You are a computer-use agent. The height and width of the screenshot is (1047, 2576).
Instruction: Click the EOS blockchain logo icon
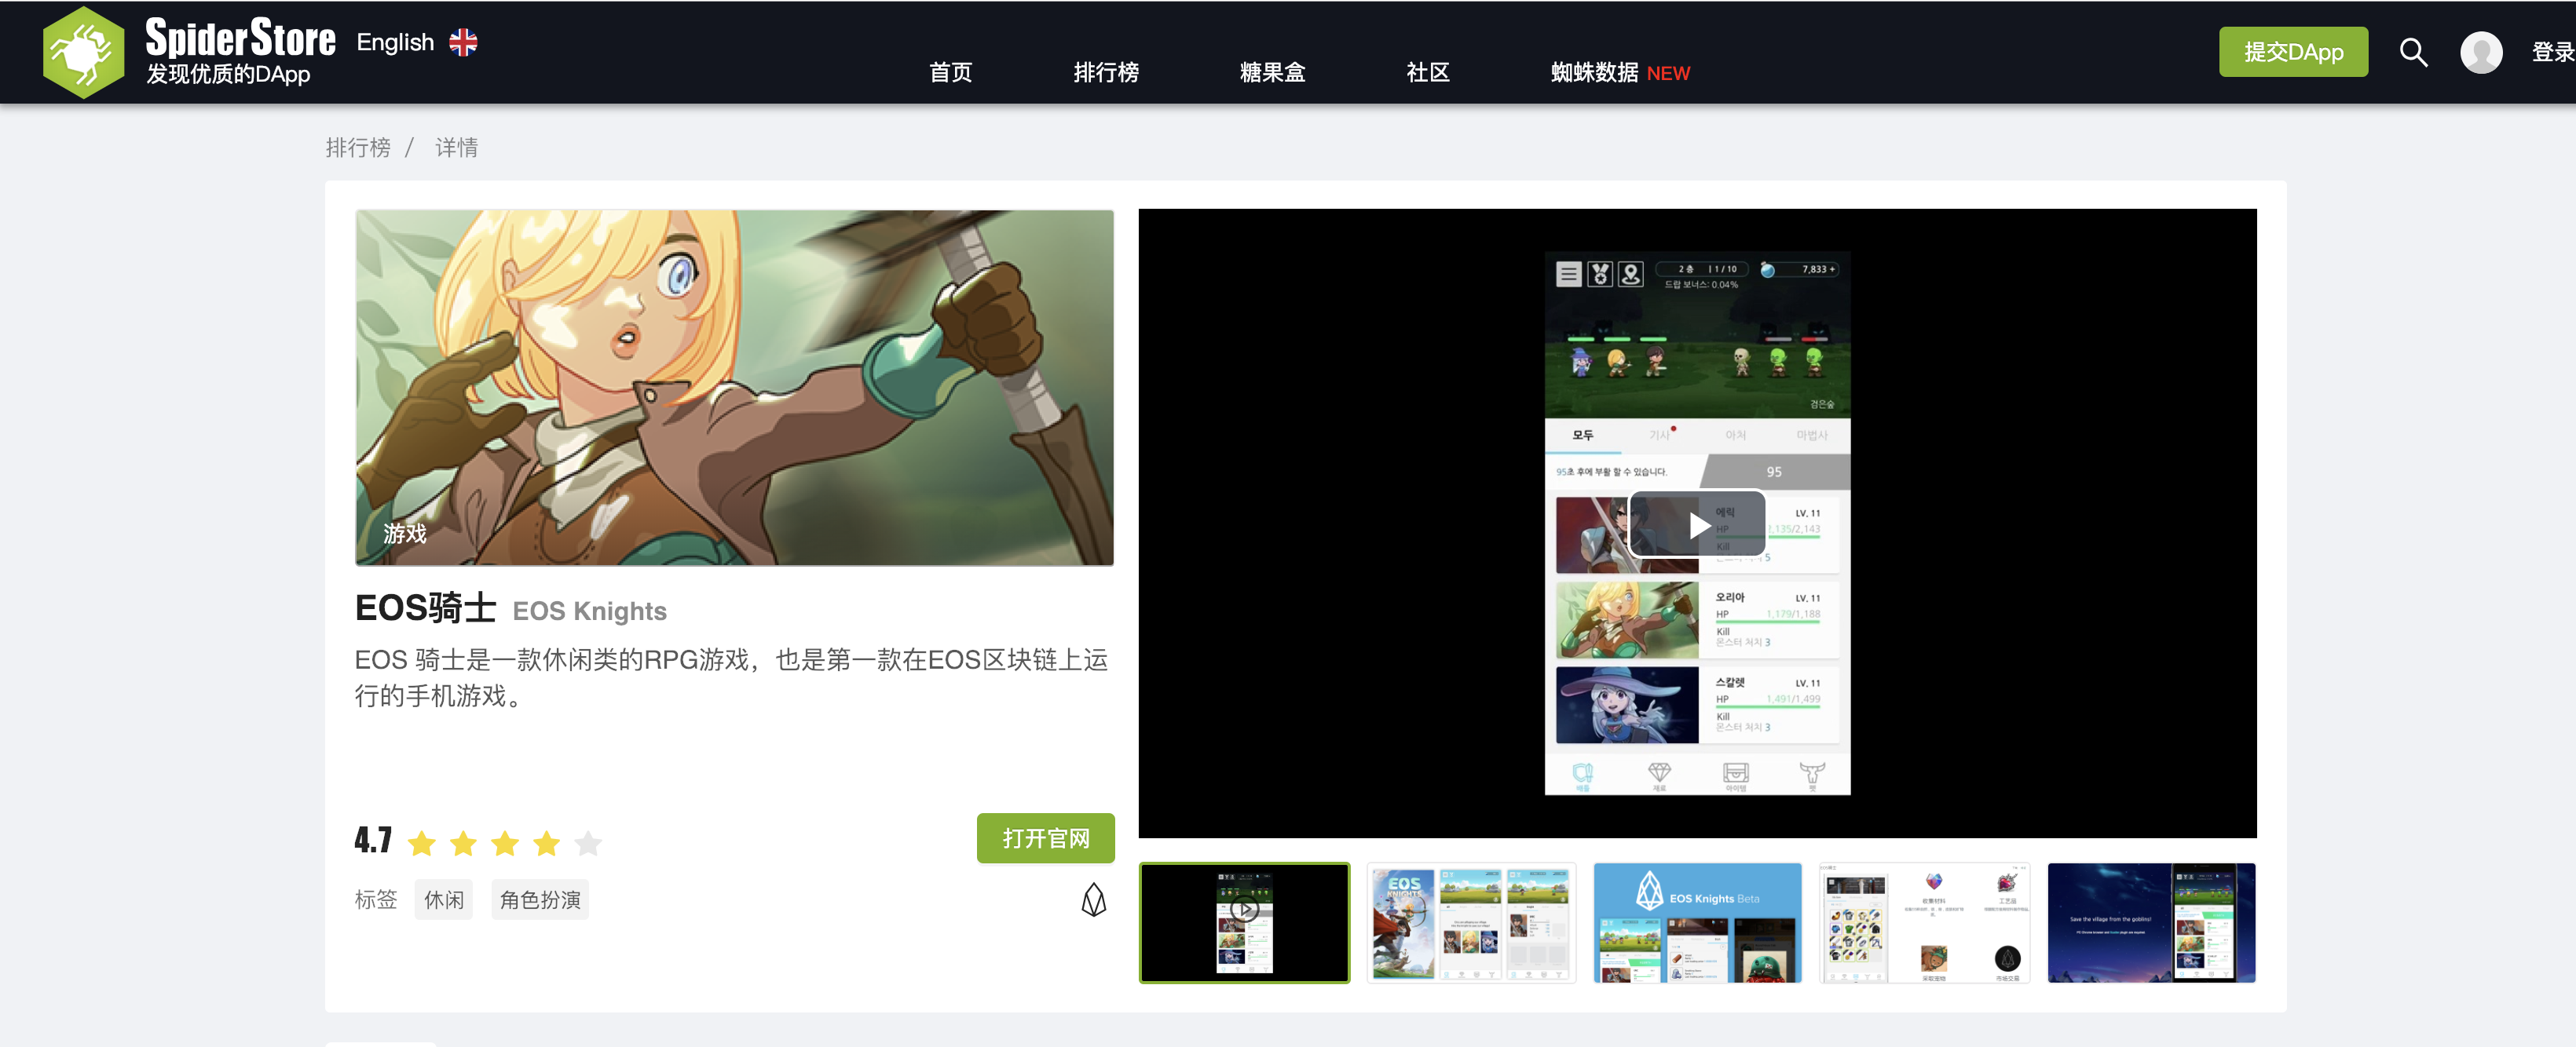[x=1093, y=900]
